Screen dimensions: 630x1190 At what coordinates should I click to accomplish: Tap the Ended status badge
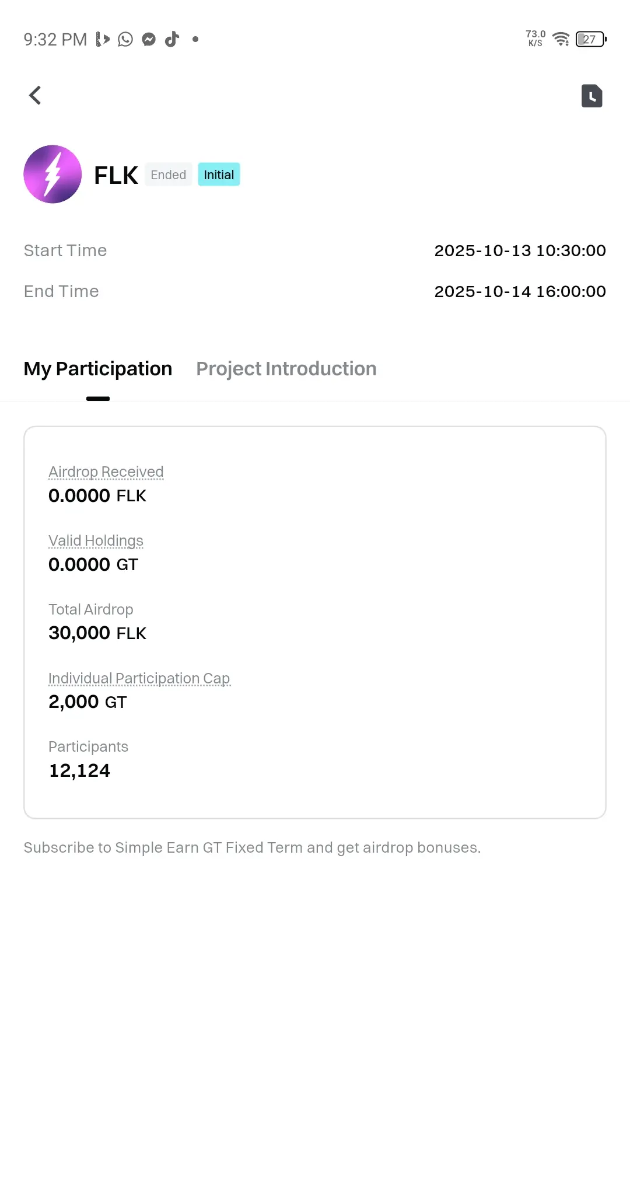(x=169, y=175)
